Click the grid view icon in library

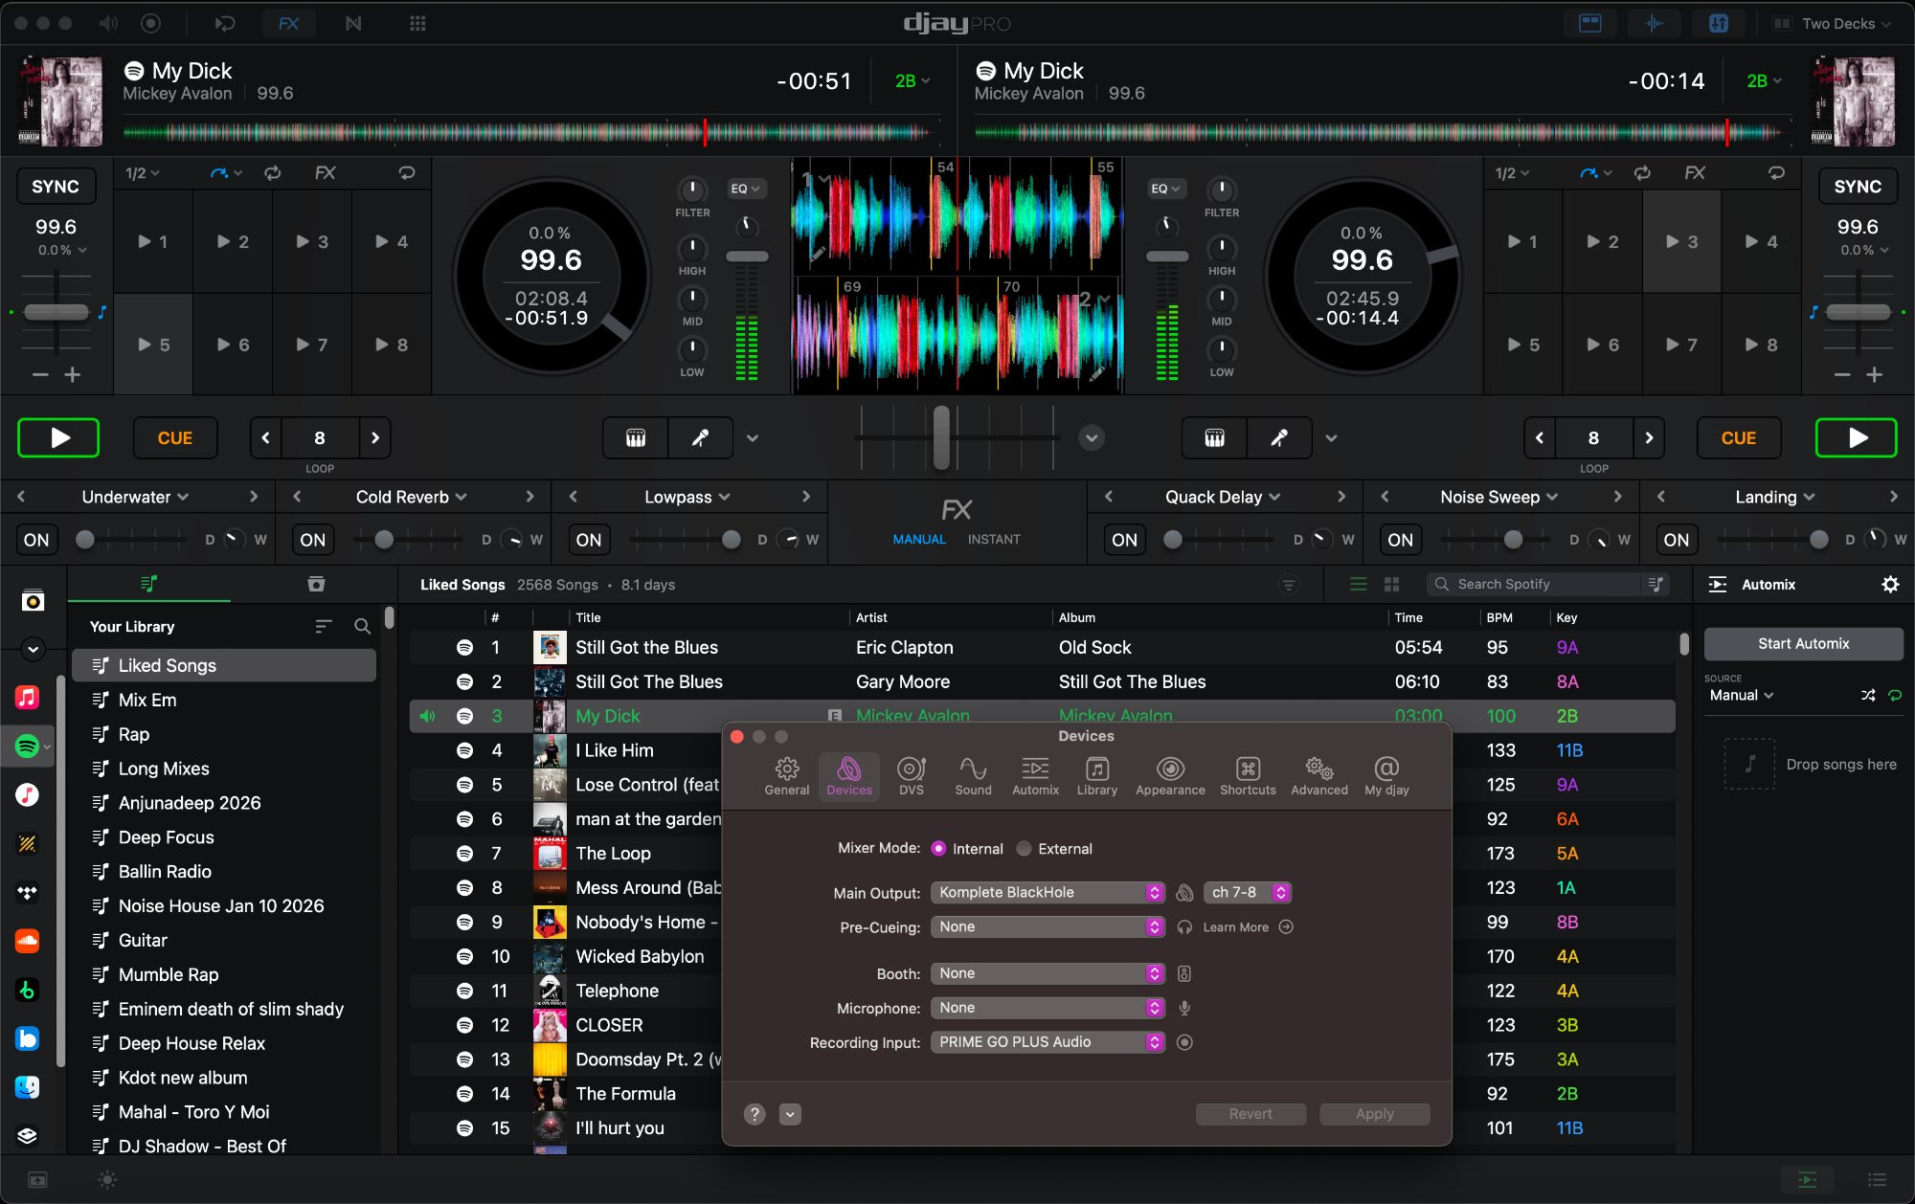point(1391,585)
